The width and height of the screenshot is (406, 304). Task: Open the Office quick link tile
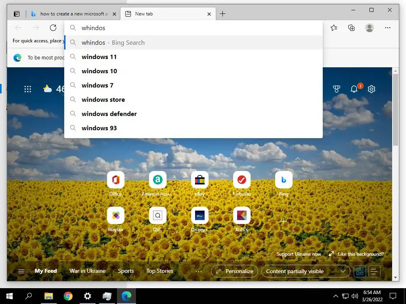click(115, 180)
